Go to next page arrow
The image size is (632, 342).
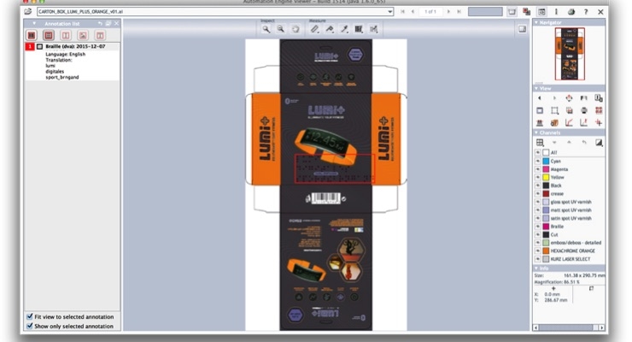tap(448, 12)
